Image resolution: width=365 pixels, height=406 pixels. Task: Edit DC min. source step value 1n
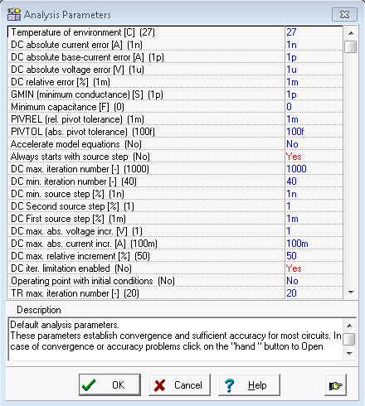click(314, 194)
